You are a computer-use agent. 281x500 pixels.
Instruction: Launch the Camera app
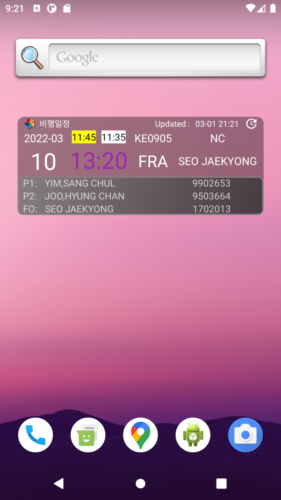pyautogui.click(x=246, y=435)
